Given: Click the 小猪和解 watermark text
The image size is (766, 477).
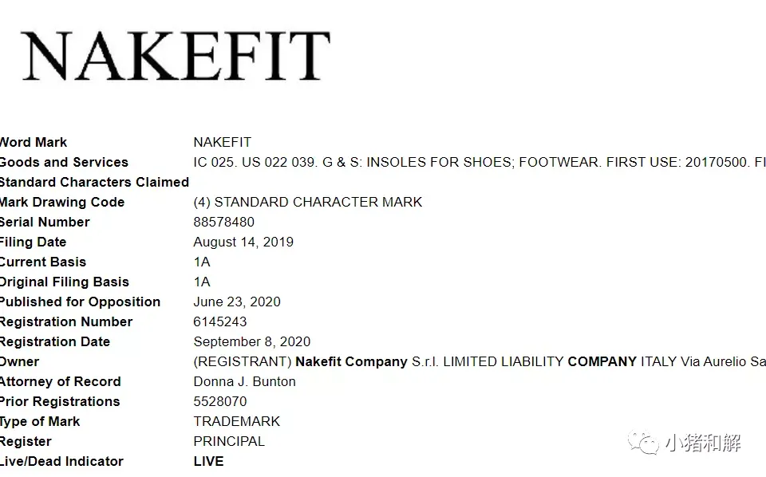Looking at the screenshot, I should coord(703,443).
